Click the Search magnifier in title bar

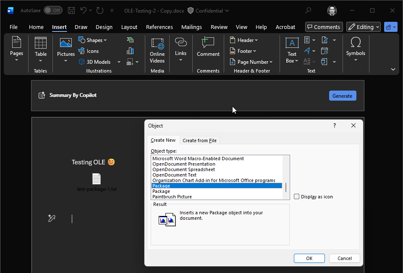pos(308,10)
